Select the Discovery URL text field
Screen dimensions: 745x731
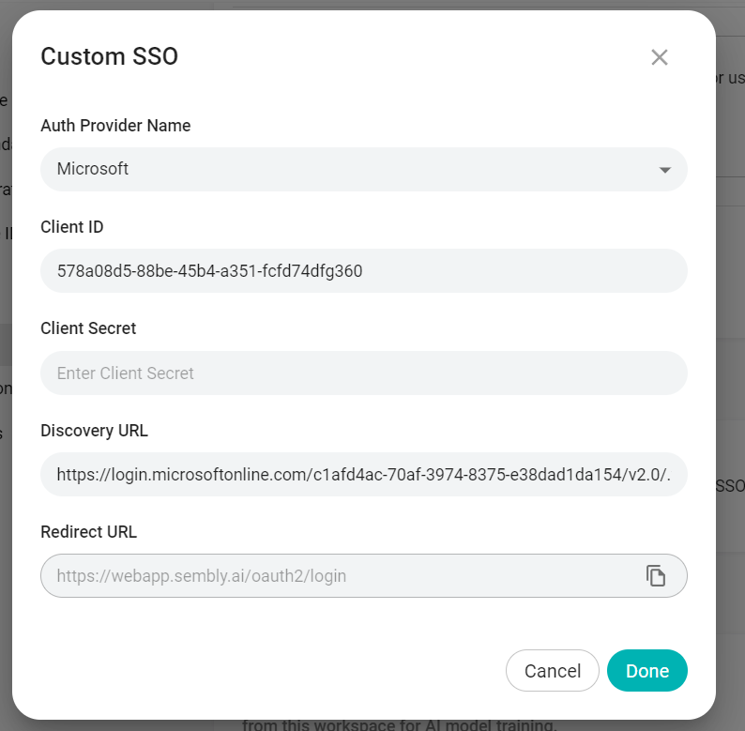point(364,474)
